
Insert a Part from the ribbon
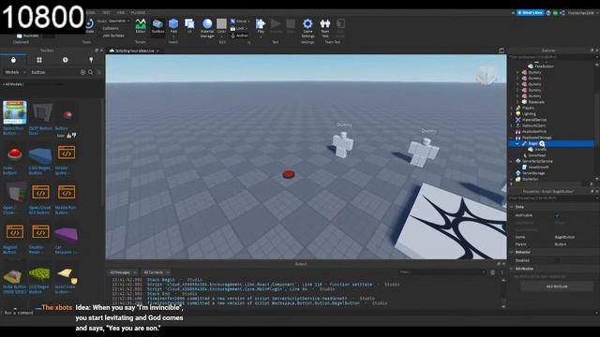point(173,26)
